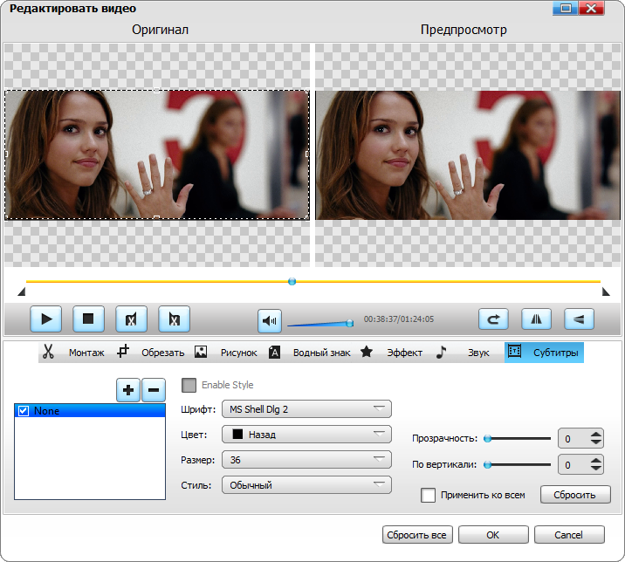625x562 pixels.
Task: Toggle the Enable Style checkbox
Action: 189,385
